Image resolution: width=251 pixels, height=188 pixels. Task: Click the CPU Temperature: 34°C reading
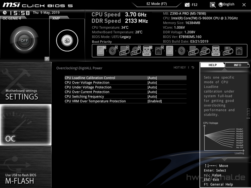[110, 28]
